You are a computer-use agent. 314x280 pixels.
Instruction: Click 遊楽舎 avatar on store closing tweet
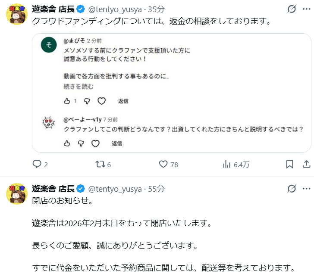tap(17, 193)
